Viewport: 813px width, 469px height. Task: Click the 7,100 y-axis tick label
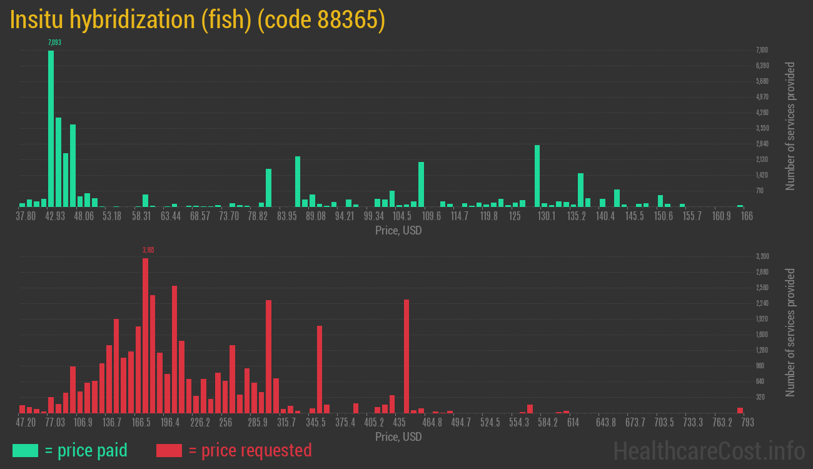point(762,50)
